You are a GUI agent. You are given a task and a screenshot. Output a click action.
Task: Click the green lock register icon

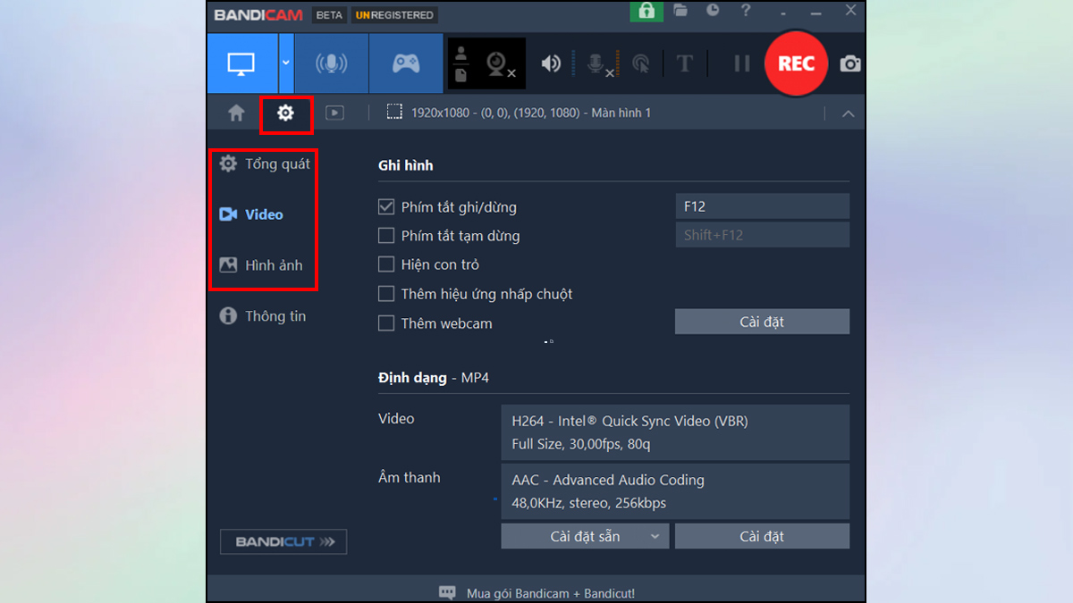(646, 11)
